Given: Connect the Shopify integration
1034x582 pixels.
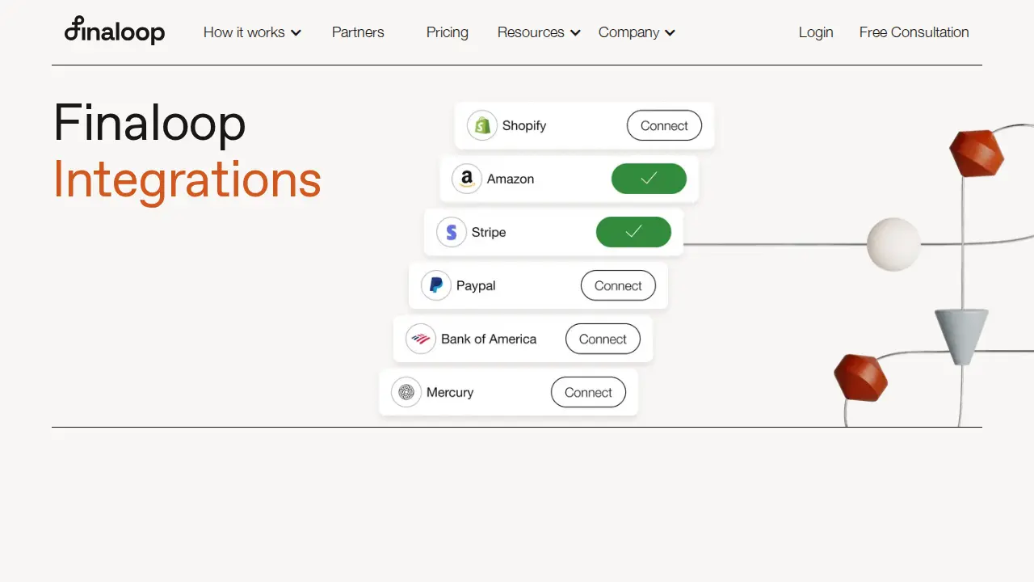Looking at the screenshot, I should 664,125.
